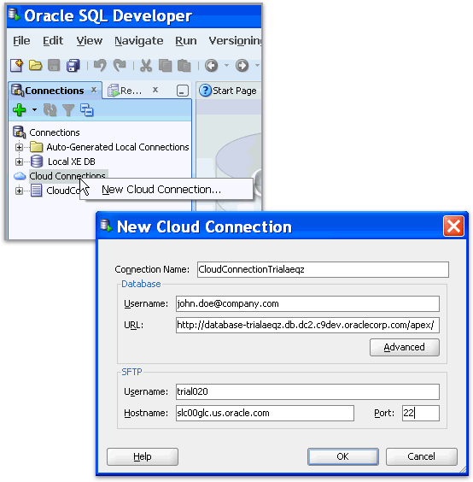Click the New file toolbar icon
The height and width of the screenshot is (482, 473).
click(16, 66)
